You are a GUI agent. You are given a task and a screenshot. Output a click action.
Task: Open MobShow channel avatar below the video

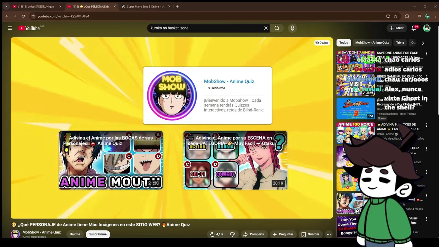tap(15, 234)
